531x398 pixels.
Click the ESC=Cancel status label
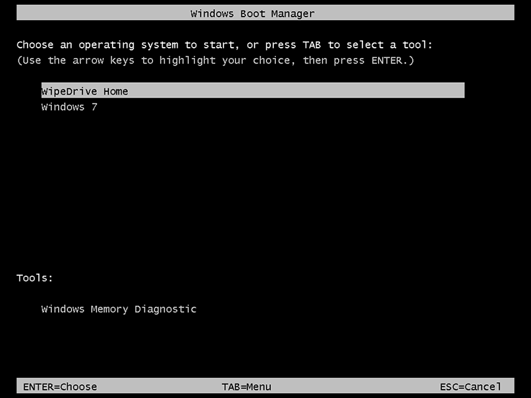point(470,386)
